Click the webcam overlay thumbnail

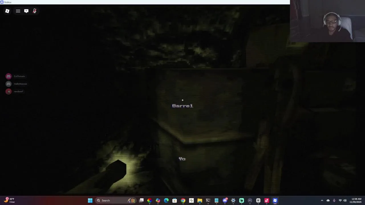pos(327,21)
